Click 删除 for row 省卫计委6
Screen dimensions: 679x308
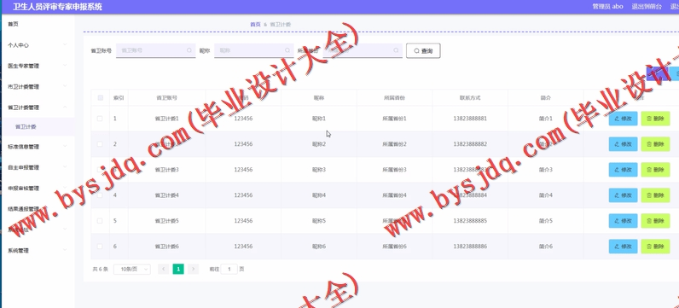[x=655, y=247]
